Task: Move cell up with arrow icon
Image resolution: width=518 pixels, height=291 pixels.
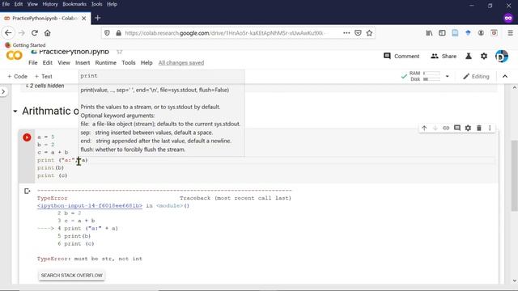Action: (x=424, y=128)
